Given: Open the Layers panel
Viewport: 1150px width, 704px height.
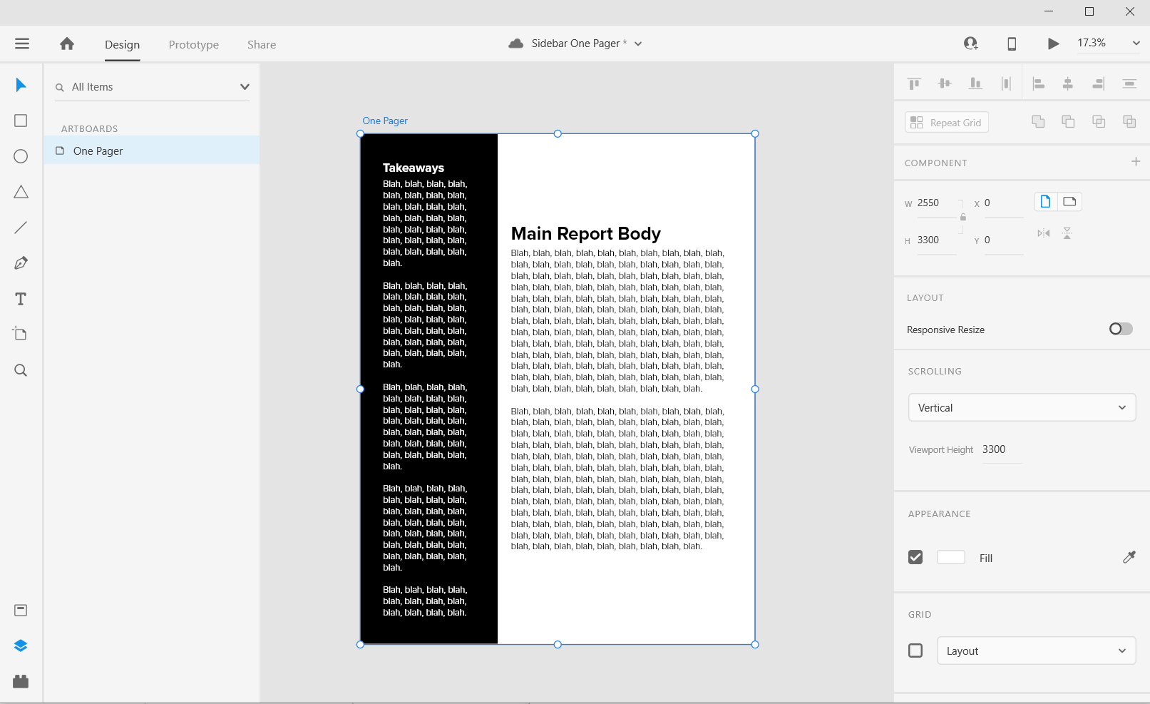Looking at the screenshot, I should pos(20,645).
